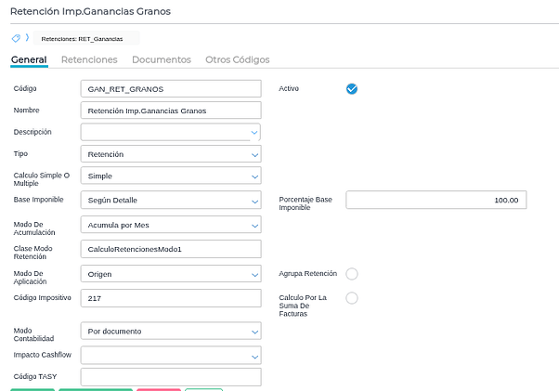Focus the Porcentaje Base Imponible field
The height and width of the screenshot is (391, 559).
pyautogui.click(x=436, y=200)
